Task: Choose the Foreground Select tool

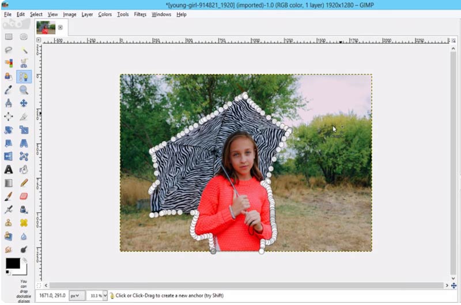Action: click(x=9, y=77)
